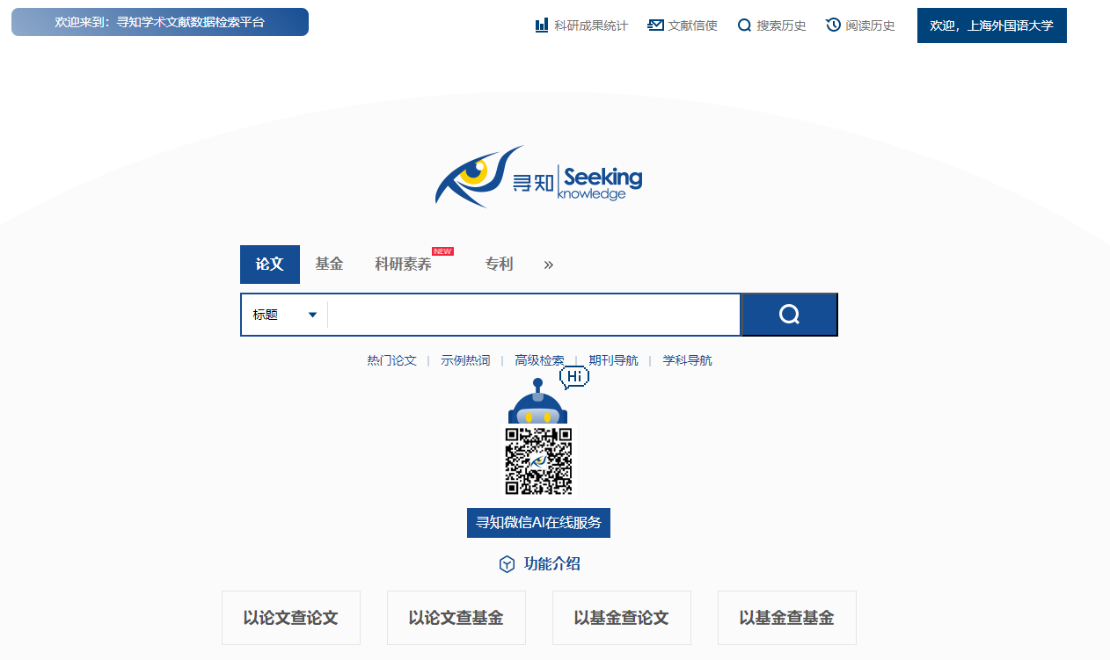Switch to the 基金 tab
The image size is (1110, 660).
click(329, 265)
